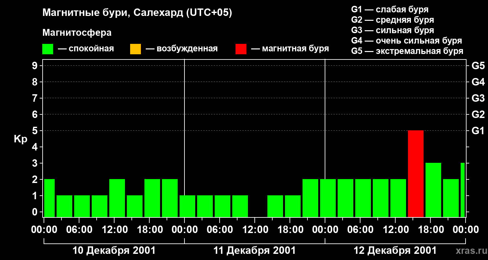The width and height of the screenshot is (488, 260).
Task: Click the 'G1' label on the right scale
Action: pyautogui.click(x=478, y=131)
